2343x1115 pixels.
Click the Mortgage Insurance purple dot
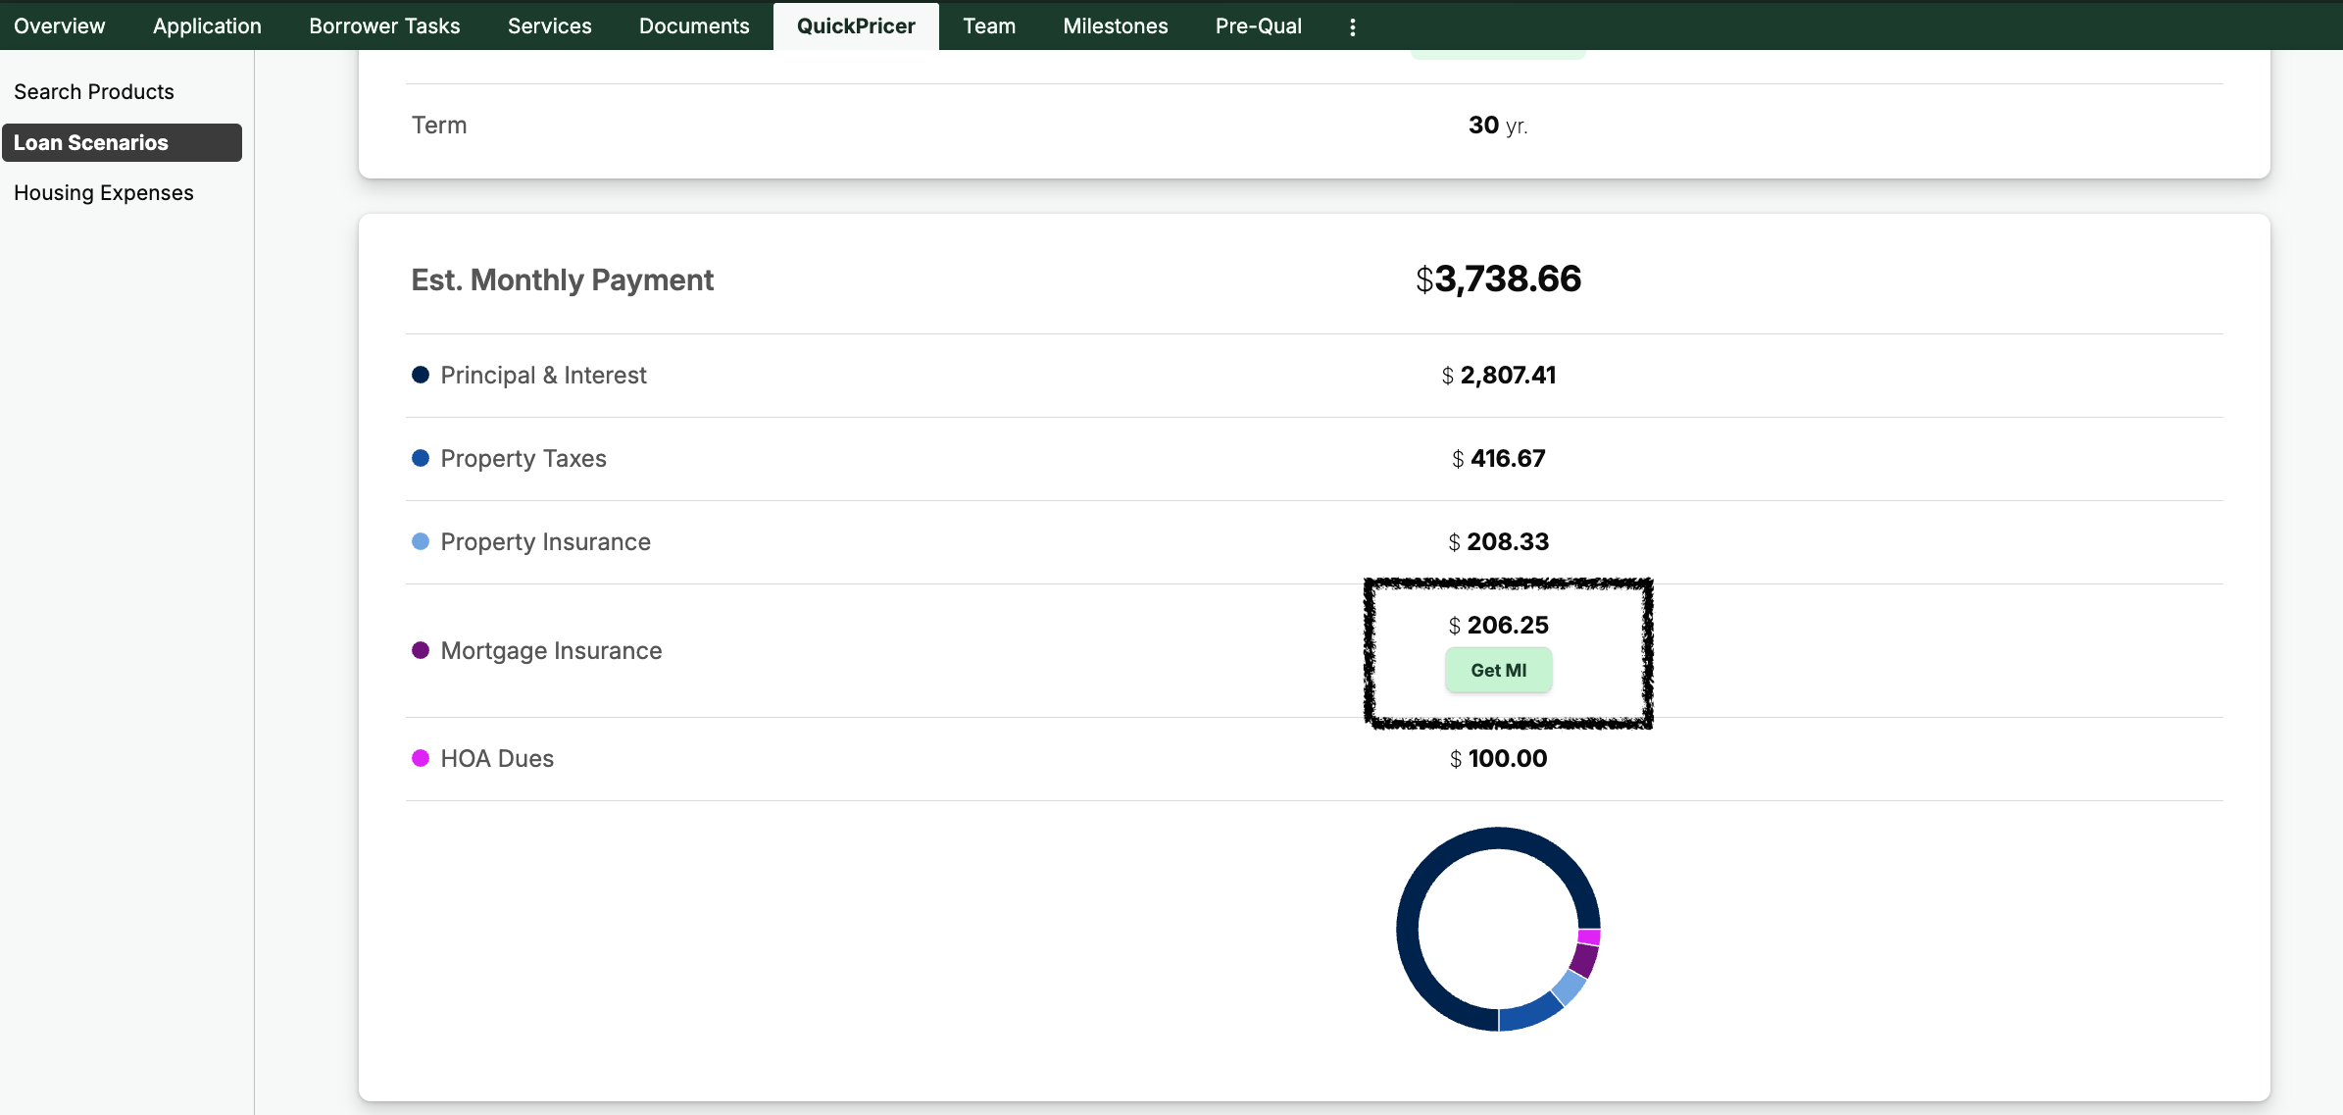pyautogui.click(x=421, y=650)
